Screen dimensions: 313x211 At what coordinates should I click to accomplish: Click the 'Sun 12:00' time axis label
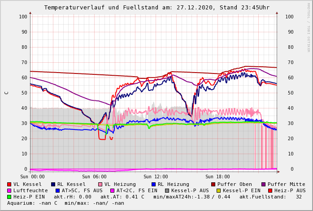[x=156, y=177]
